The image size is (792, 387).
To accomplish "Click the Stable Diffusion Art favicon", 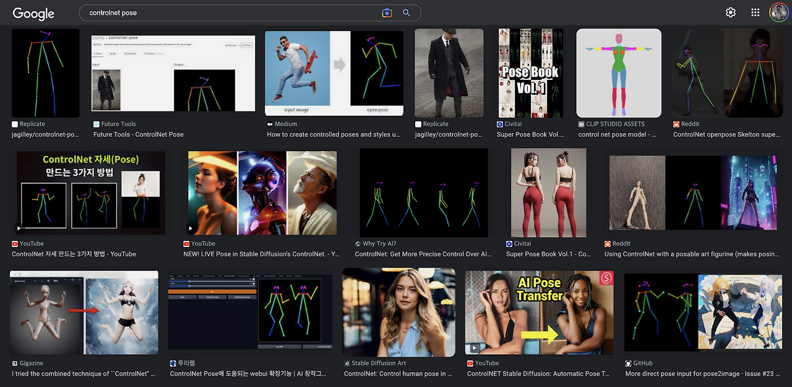I will click(x=347, y=363).
